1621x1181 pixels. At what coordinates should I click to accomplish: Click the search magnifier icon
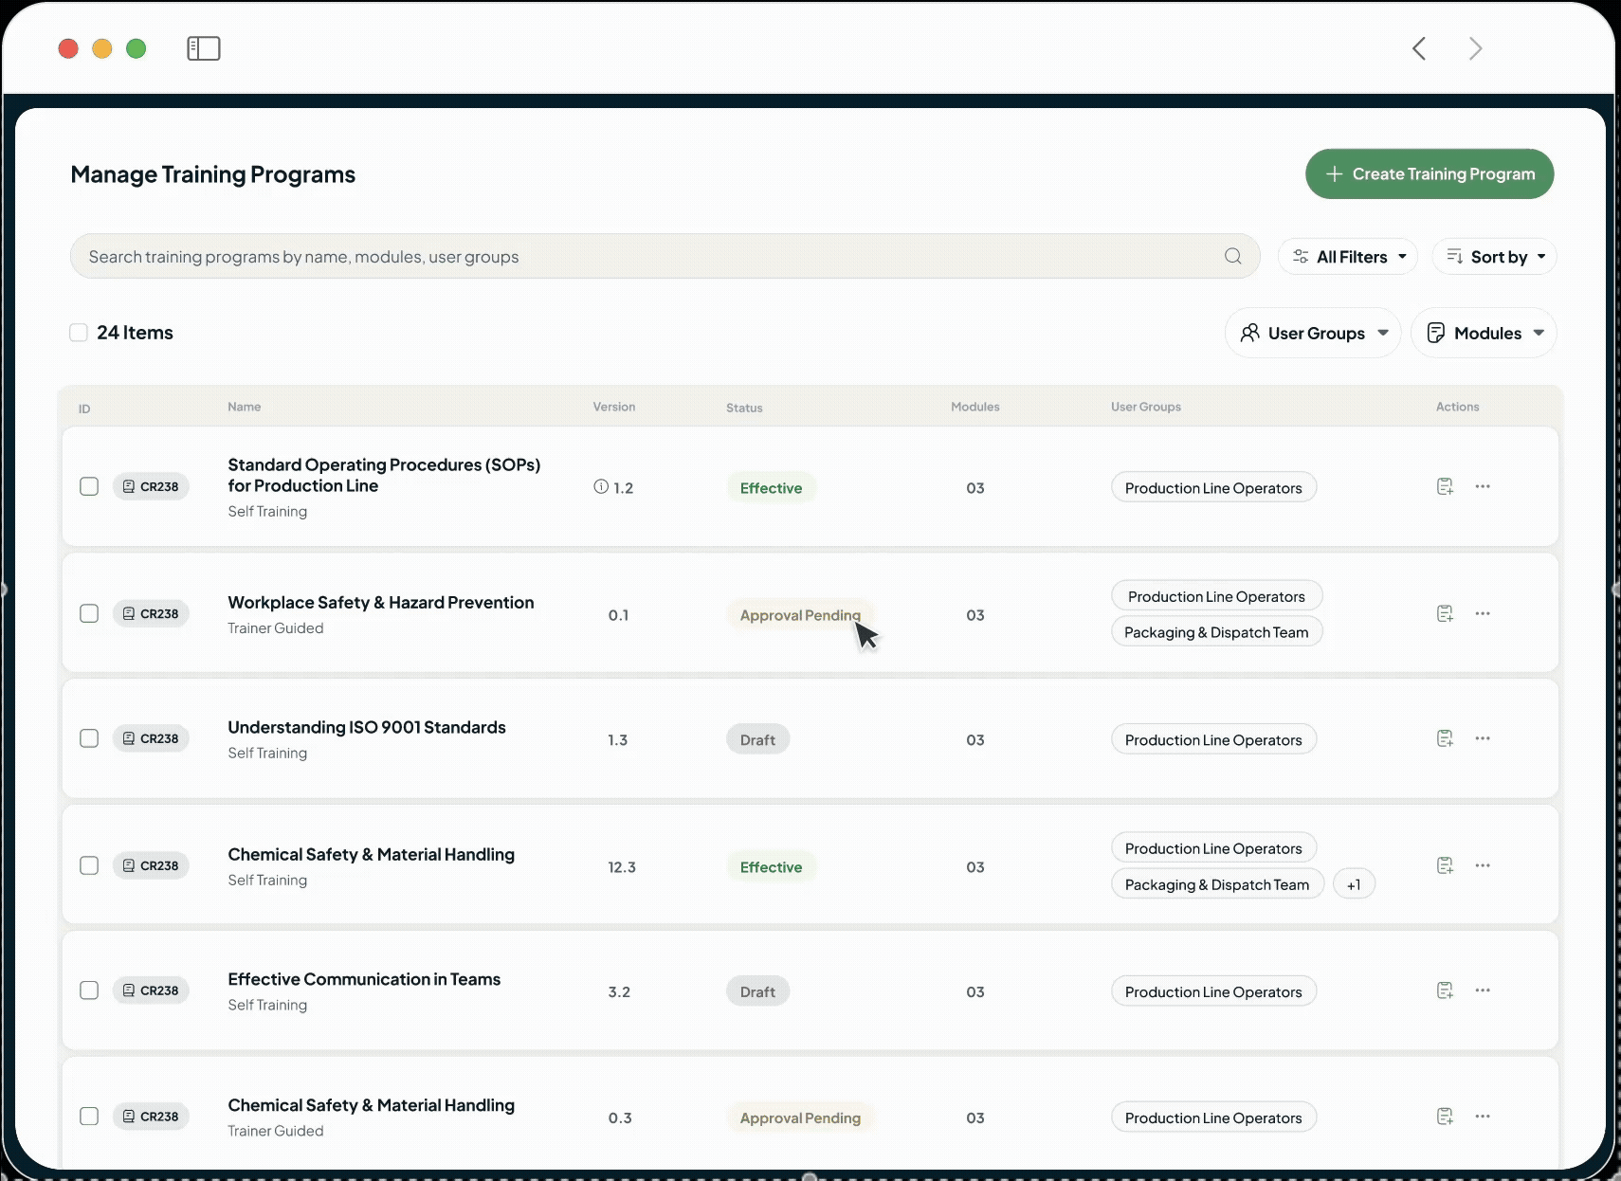click(x=1231, y=256)
